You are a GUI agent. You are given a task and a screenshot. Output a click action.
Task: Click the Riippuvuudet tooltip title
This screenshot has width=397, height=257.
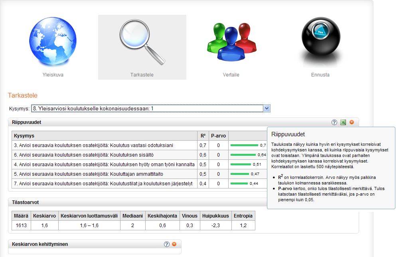pyautogui.click(x=288, y=134)
